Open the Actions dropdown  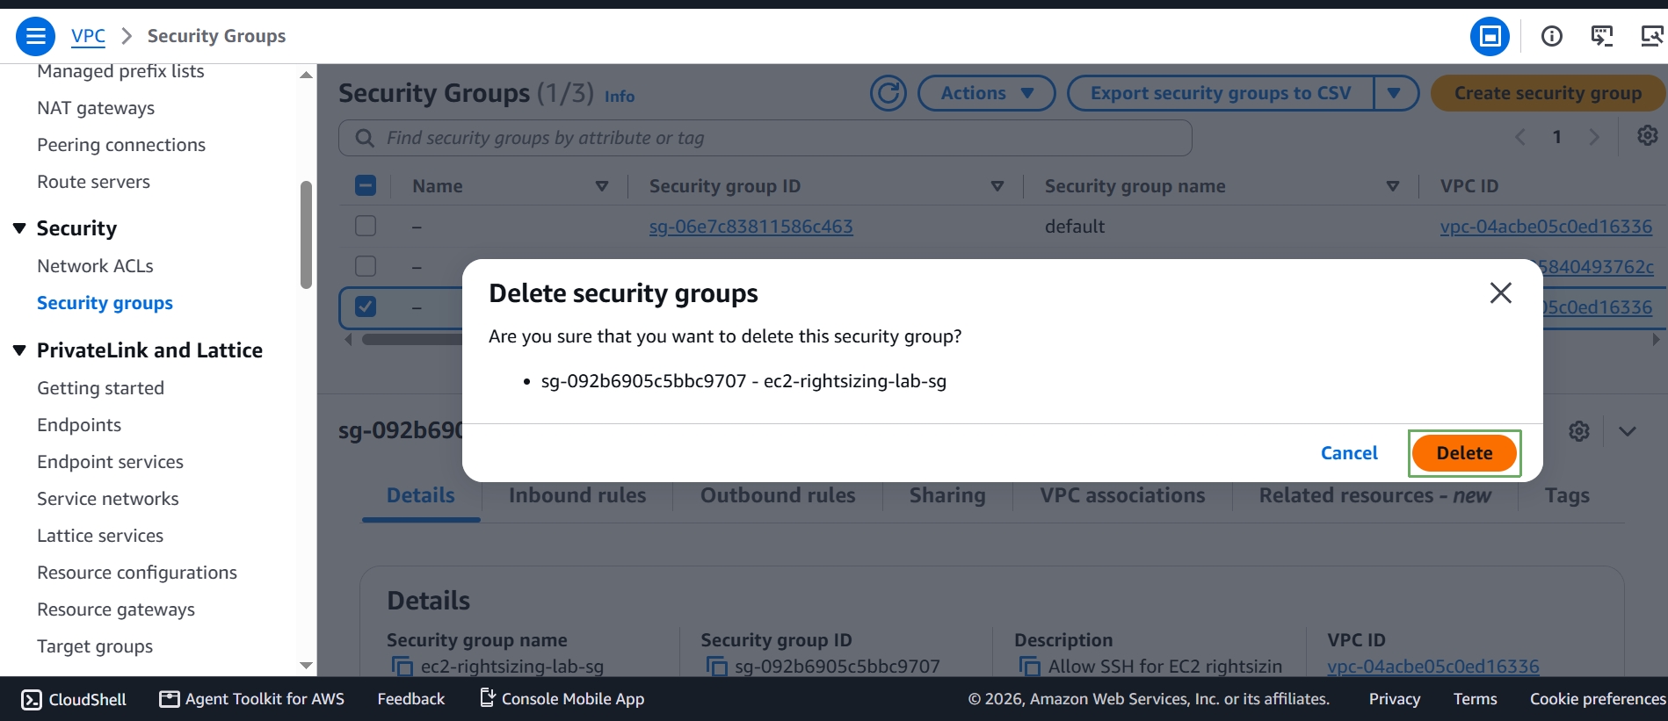(986, 93)
